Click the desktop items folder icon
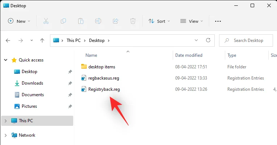Image resolution: width=277 pixels, height=145 pixels. [84, 67]
